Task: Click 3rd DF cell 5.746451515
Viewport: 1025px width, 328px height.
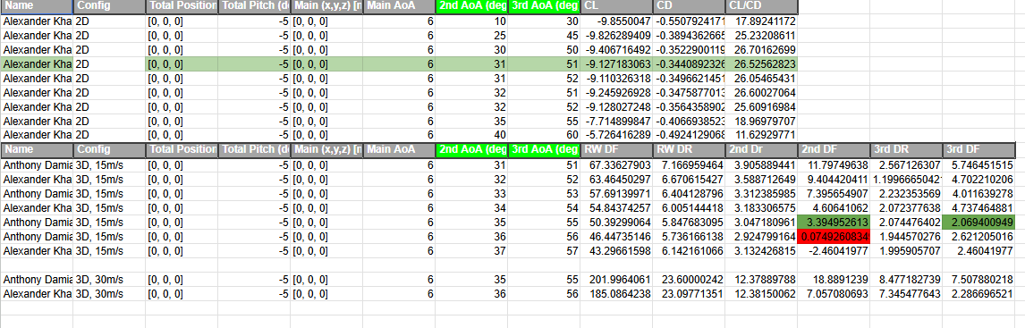Action: pos(978,165)
